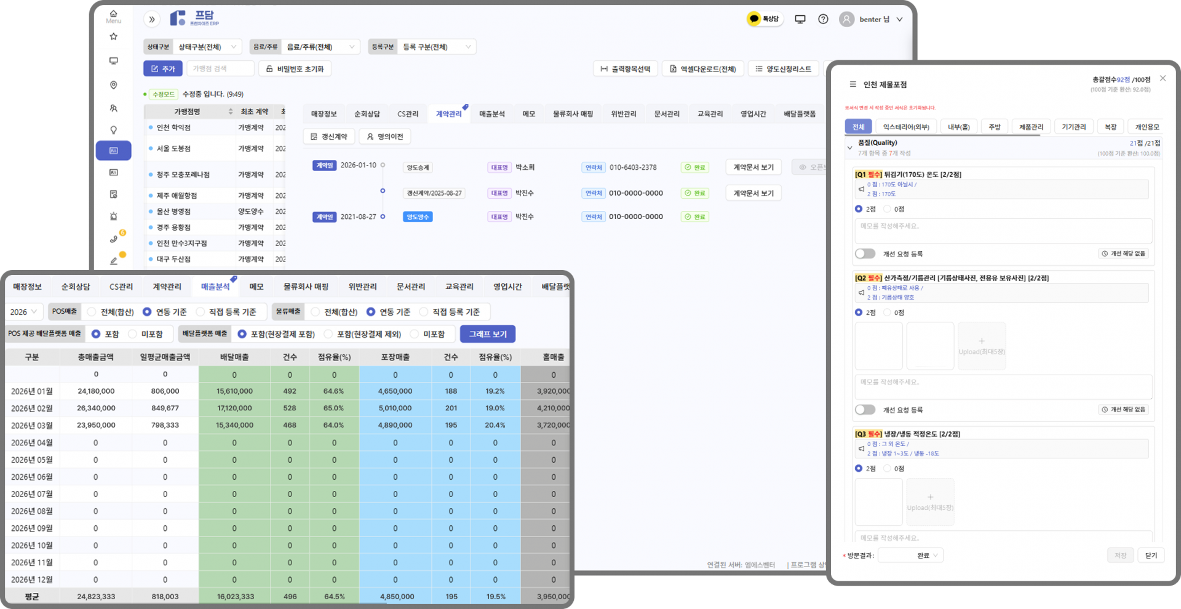Open the 방문결과 완료 dropdown

point(910,555)
